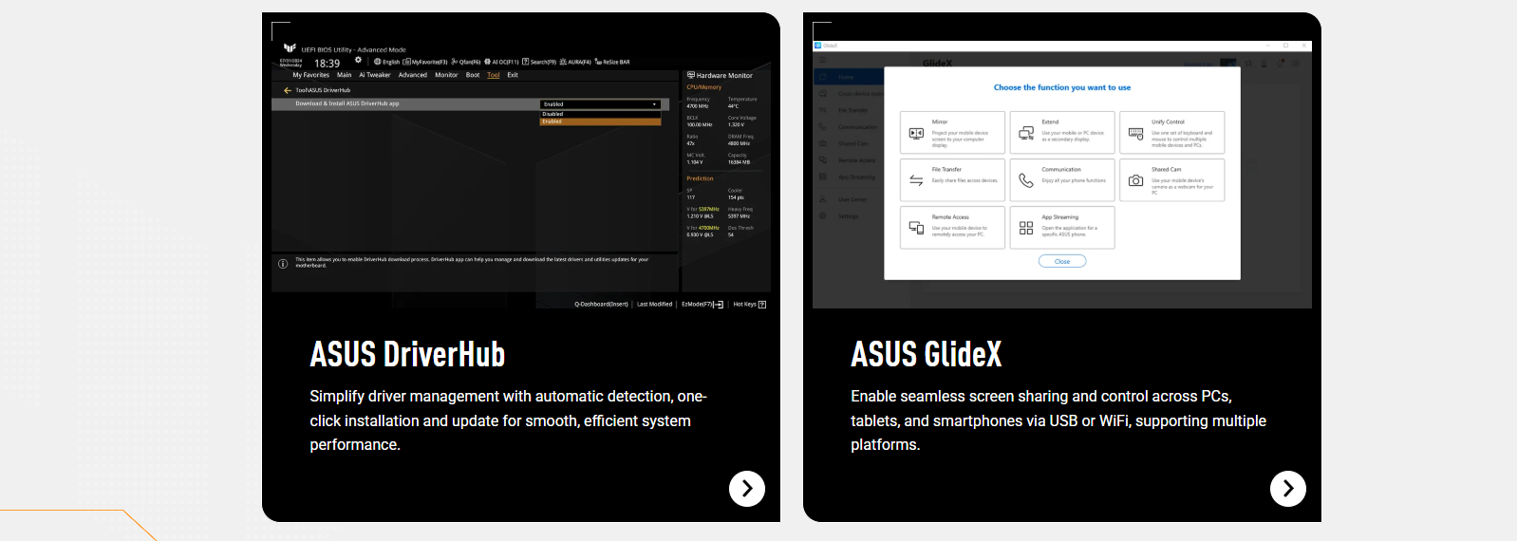Select the Remote Access function card
This screenshot has width=1517, height=541.
click(x=952, y=228)
